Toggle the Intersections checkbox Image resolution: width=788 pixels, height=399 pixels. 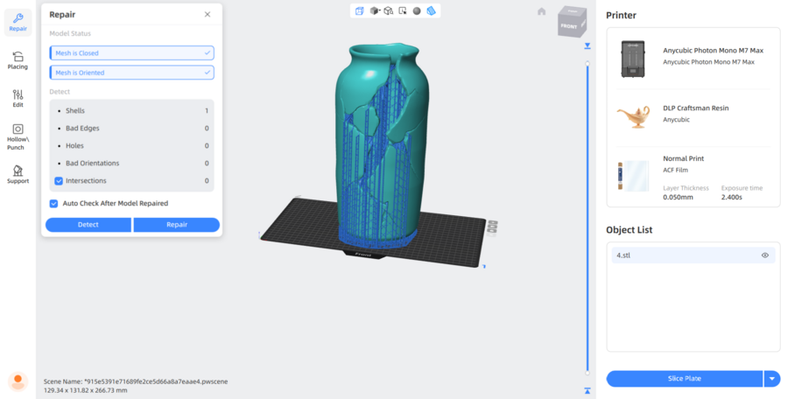tap(59, 181)
